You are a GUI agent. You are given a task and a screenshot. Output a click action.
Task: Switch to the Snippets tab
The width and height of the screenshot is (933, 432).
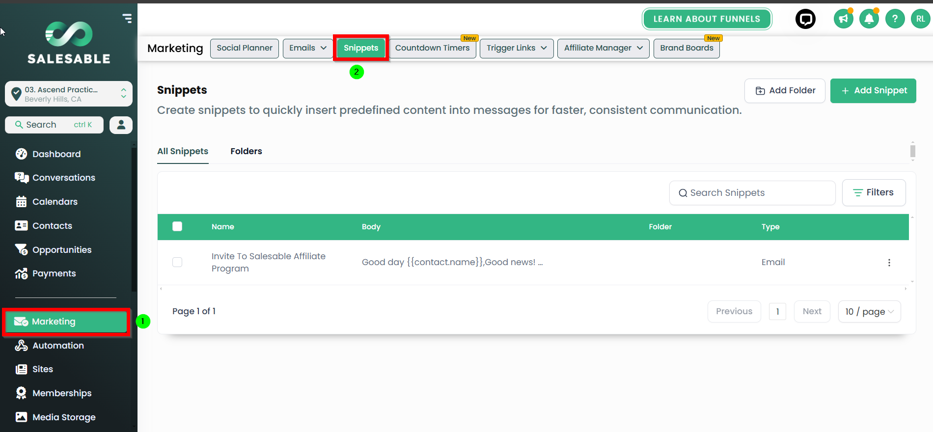tap(361, 48)
